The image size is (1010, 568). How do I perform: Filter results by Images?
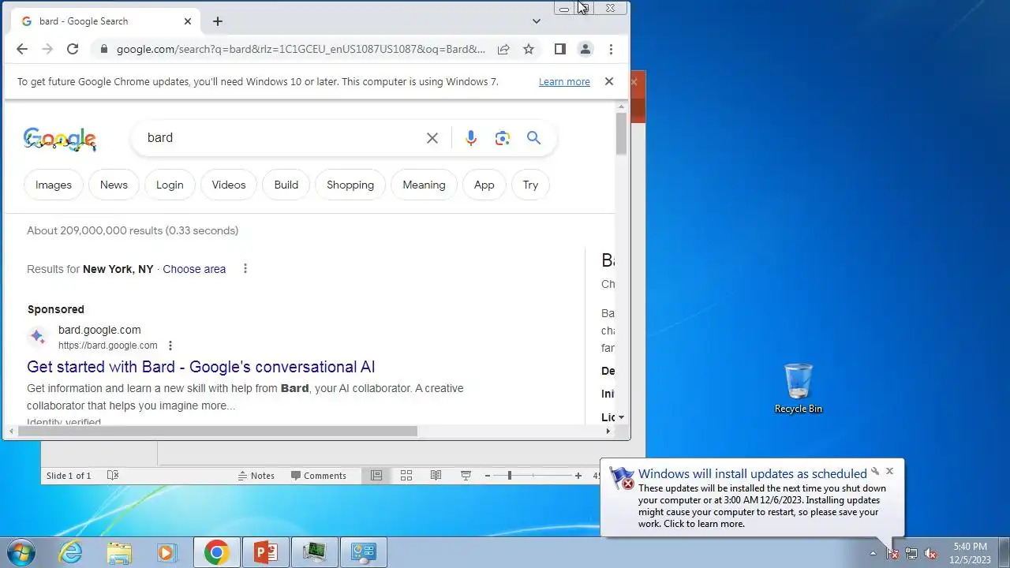[54, 185]
